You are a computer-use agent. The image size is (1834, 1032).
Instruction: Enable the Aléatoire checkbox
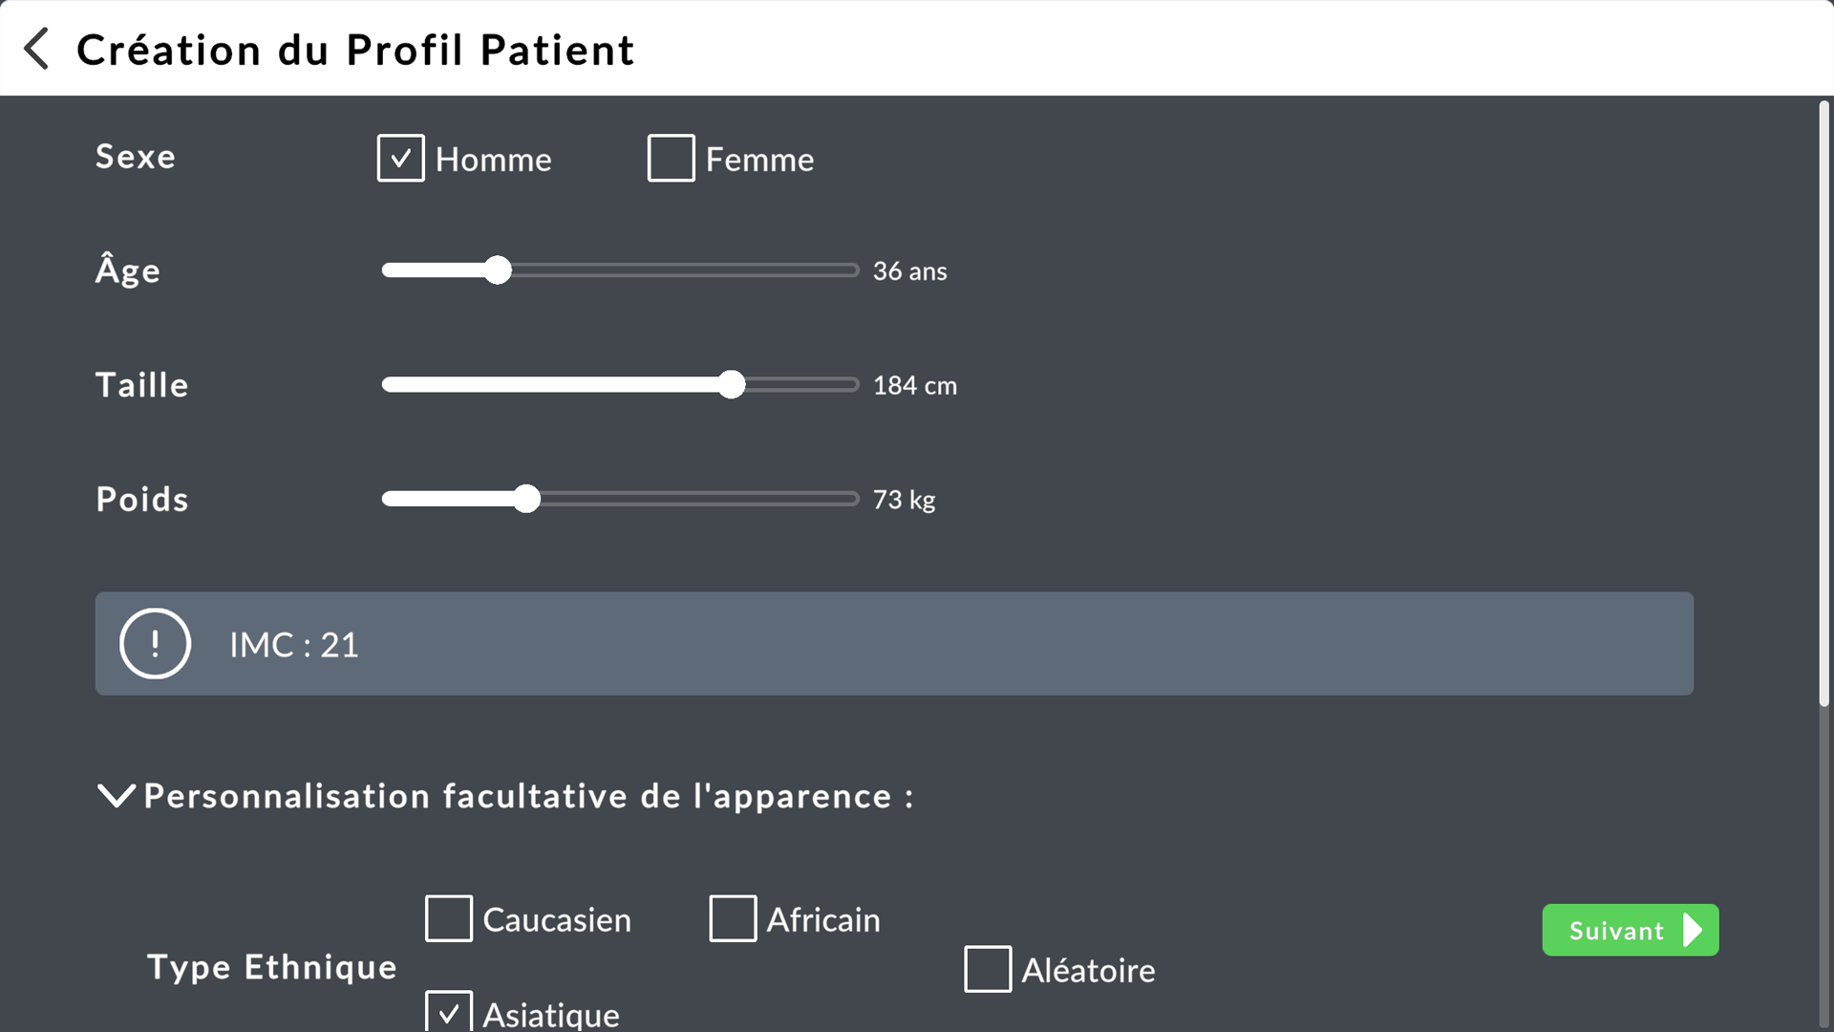[x=988, y=969]
